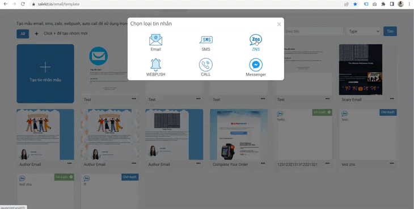Open the Type dropdown filter

pyautogui.click(x=364, y=31)
